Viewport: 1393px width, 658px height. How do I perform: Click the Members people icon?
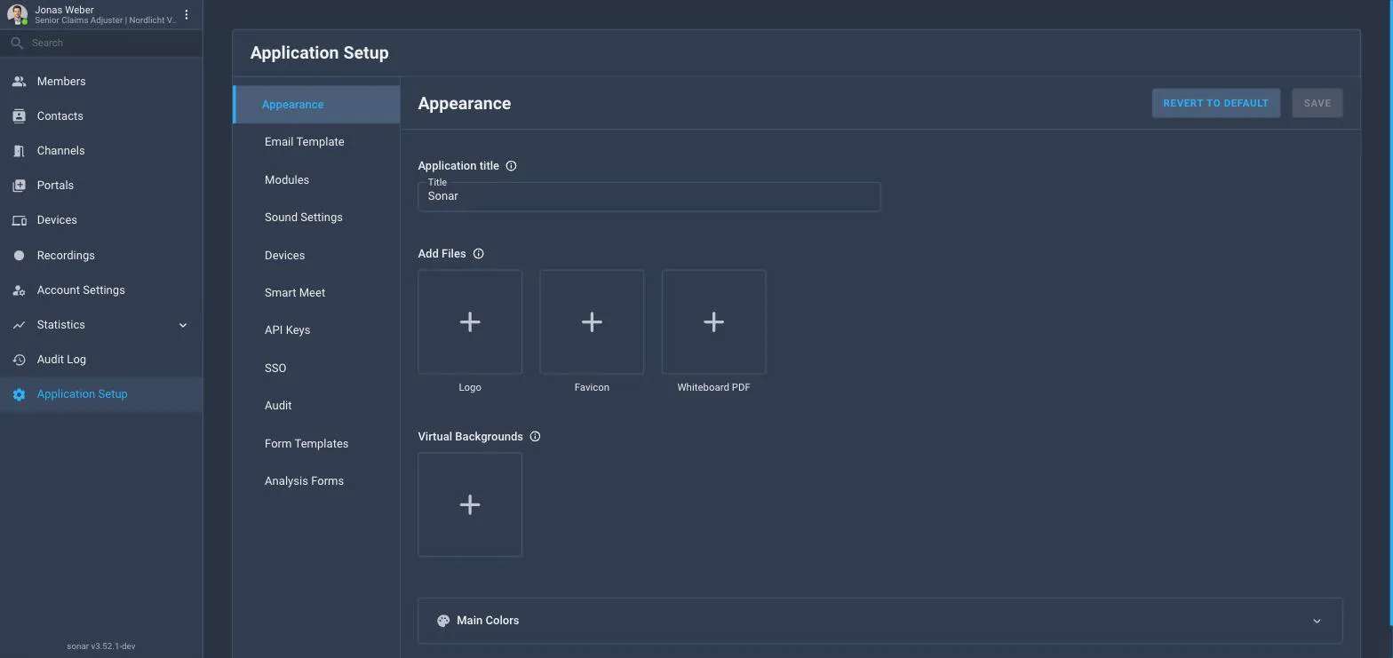pyautogui.click(x=19, y=82)
